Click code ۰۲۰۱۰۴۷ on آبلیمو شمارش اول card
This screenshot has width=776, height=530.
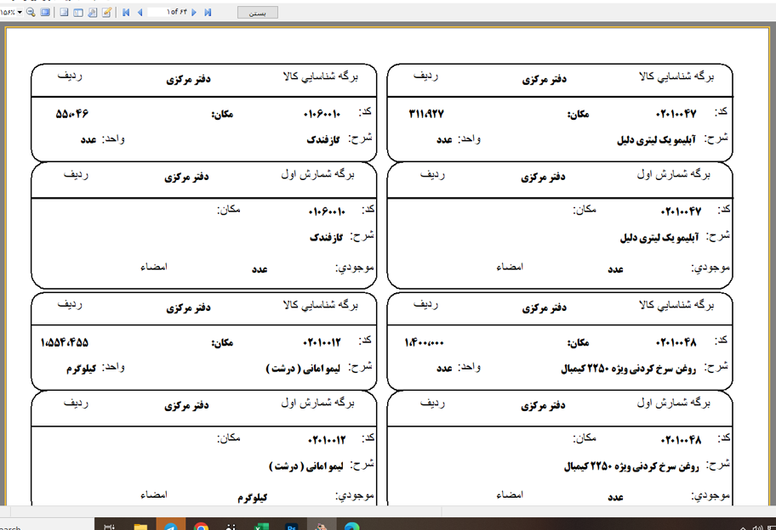point(681,211)
